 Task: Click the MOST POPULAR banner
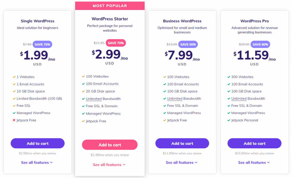(110, 6)
